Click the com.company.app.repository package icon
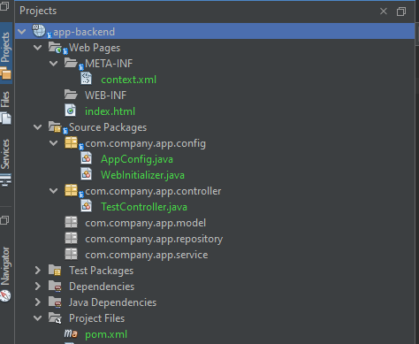The width and height of the screenshot is (419, 344). (71, 238)
